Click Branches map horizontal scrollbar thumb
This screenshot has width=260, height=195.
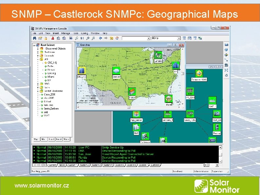129,107
